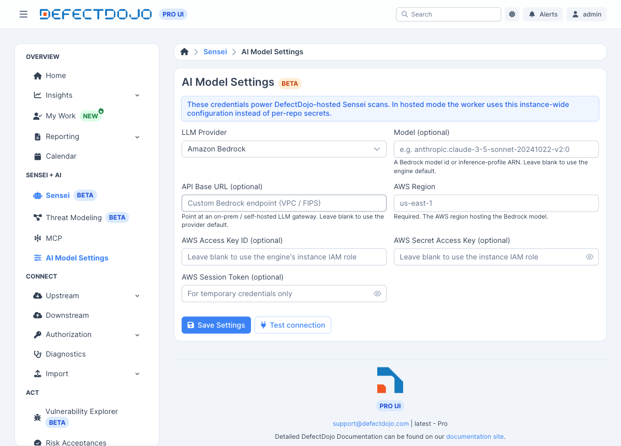
Task: Go to Threat Modeling page
Action: (87, 218)
